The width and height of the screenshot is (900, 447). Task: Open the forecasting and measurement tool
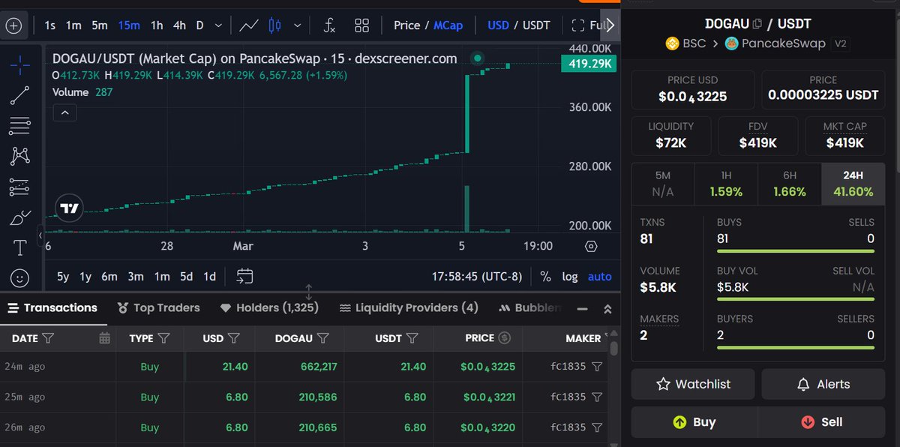pos(20,187)
